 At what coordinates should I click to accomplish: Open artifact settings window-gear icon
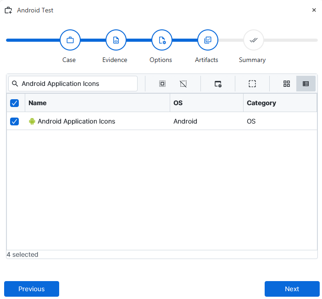pyautogui.click(x=218, y=84)
